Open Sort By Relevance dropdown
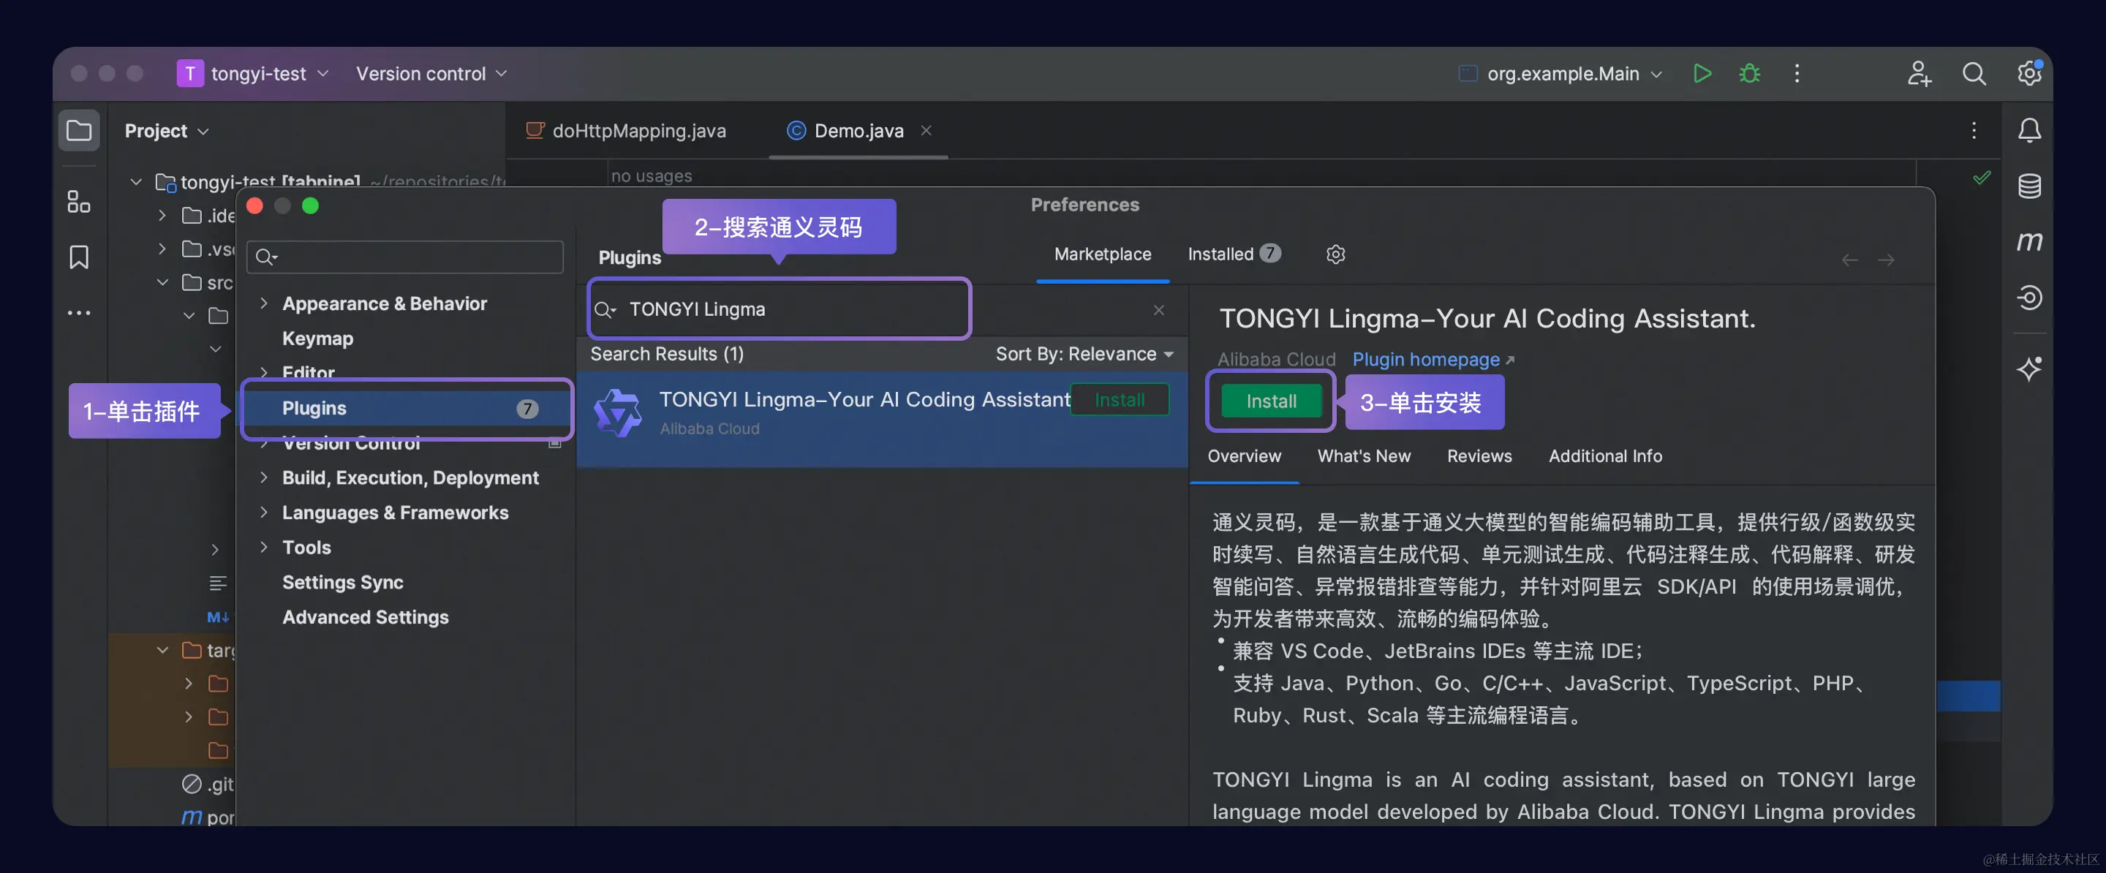This screenshot has width=2106, height=873. point(1084,354)
